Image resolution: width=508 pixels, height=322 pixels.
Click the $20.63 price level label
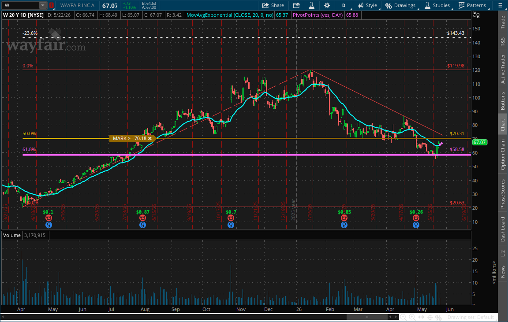coord(457,203)
